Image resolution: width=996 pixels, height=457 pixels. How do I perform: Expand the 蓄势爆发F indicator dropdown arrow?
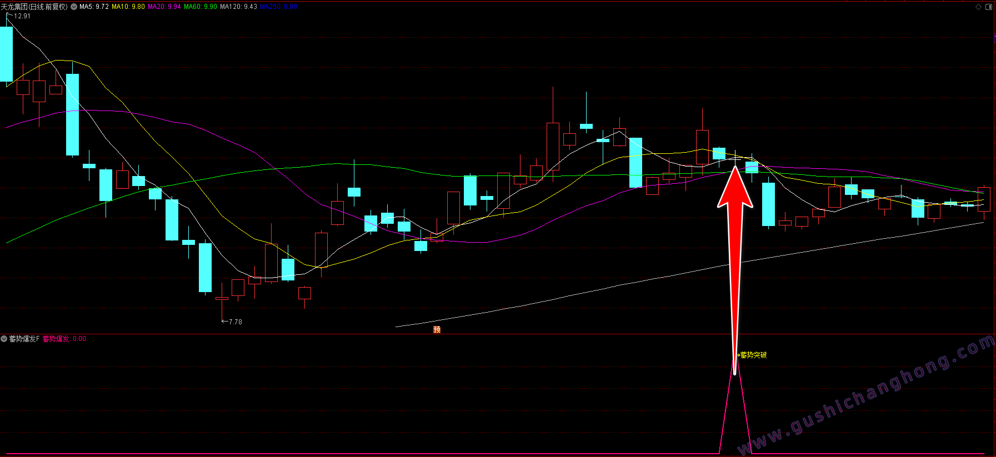4,339
